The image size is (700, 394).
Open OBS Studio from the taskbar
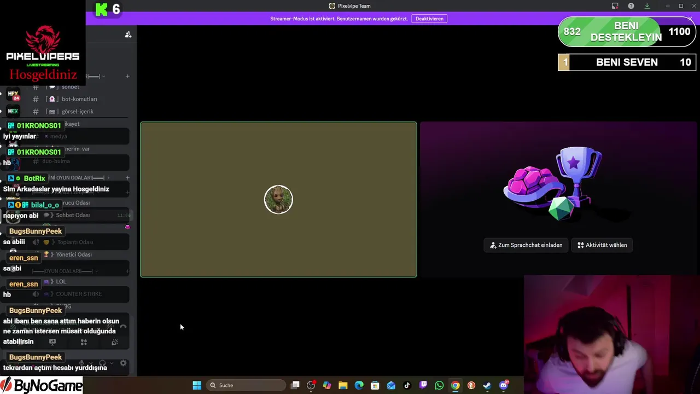311,385
